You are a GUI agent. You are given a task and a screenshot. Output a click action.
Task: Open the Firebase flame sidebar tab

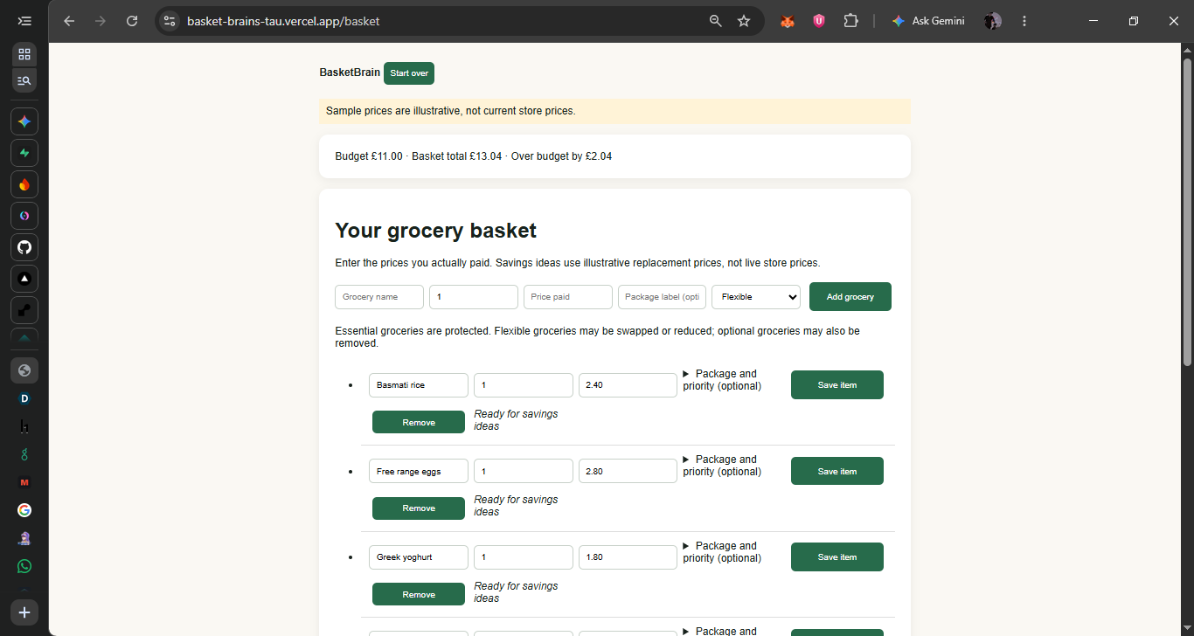tap(24, 184)
